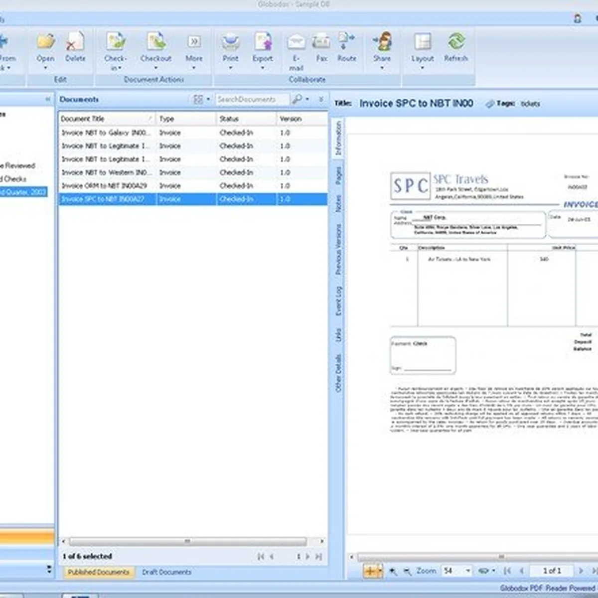Toggle the highlighted pan tool in viewer toolbar
This screenshot has width=598, height=598.
pos(369,571)
